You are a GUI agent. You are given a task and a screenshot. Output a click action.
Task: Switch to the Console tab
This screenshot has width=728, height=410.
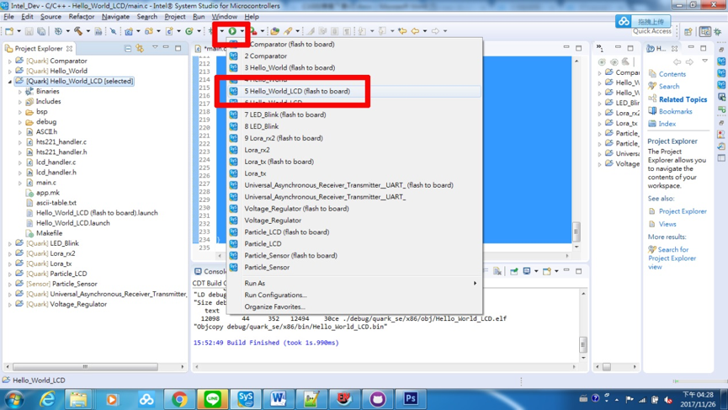coord(210,271)
